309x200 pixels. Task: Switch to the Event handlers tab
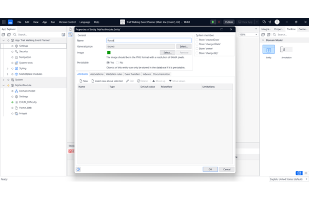132,74
